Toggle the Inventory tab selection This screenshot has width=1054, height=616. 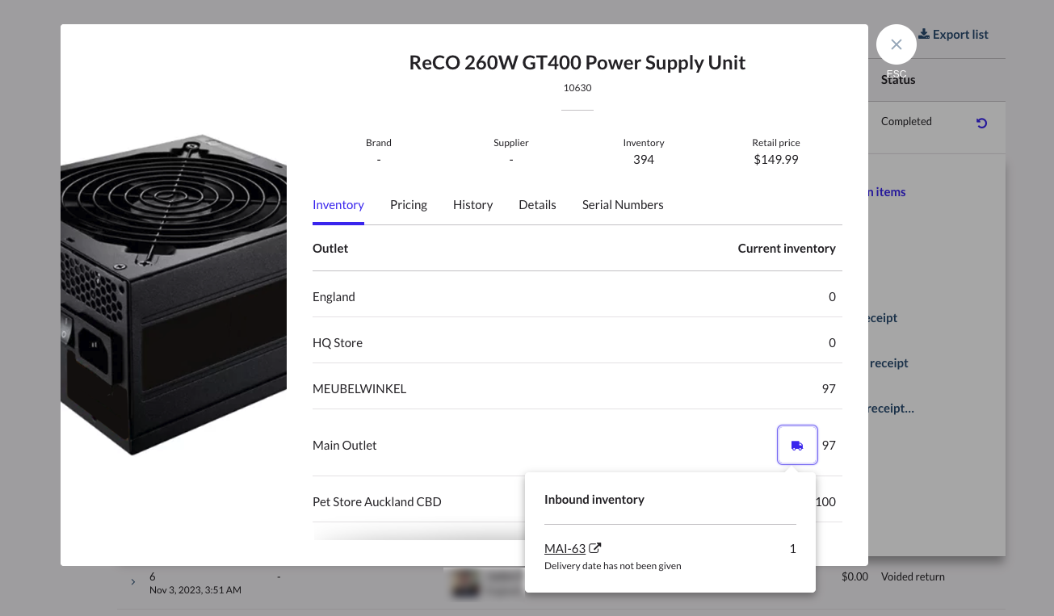(x=338, y=204)
